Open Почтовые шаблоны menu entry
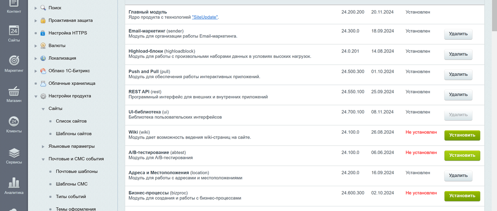Image resolution: width=497 pixels, height=211 pixels. tap(77, 171)
